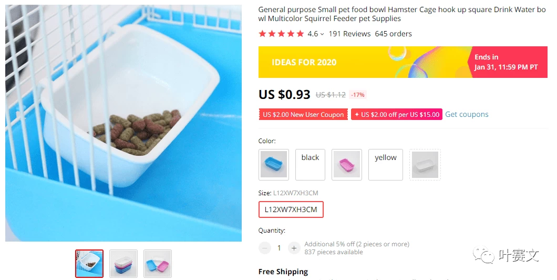
Task: Select size L12XW7XH3CM
Action: point(291,209)
